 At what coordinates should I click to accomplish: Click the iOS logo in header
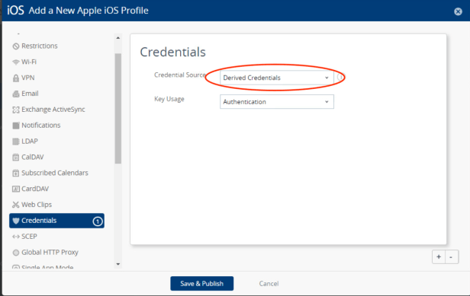(x=15, y=11)
